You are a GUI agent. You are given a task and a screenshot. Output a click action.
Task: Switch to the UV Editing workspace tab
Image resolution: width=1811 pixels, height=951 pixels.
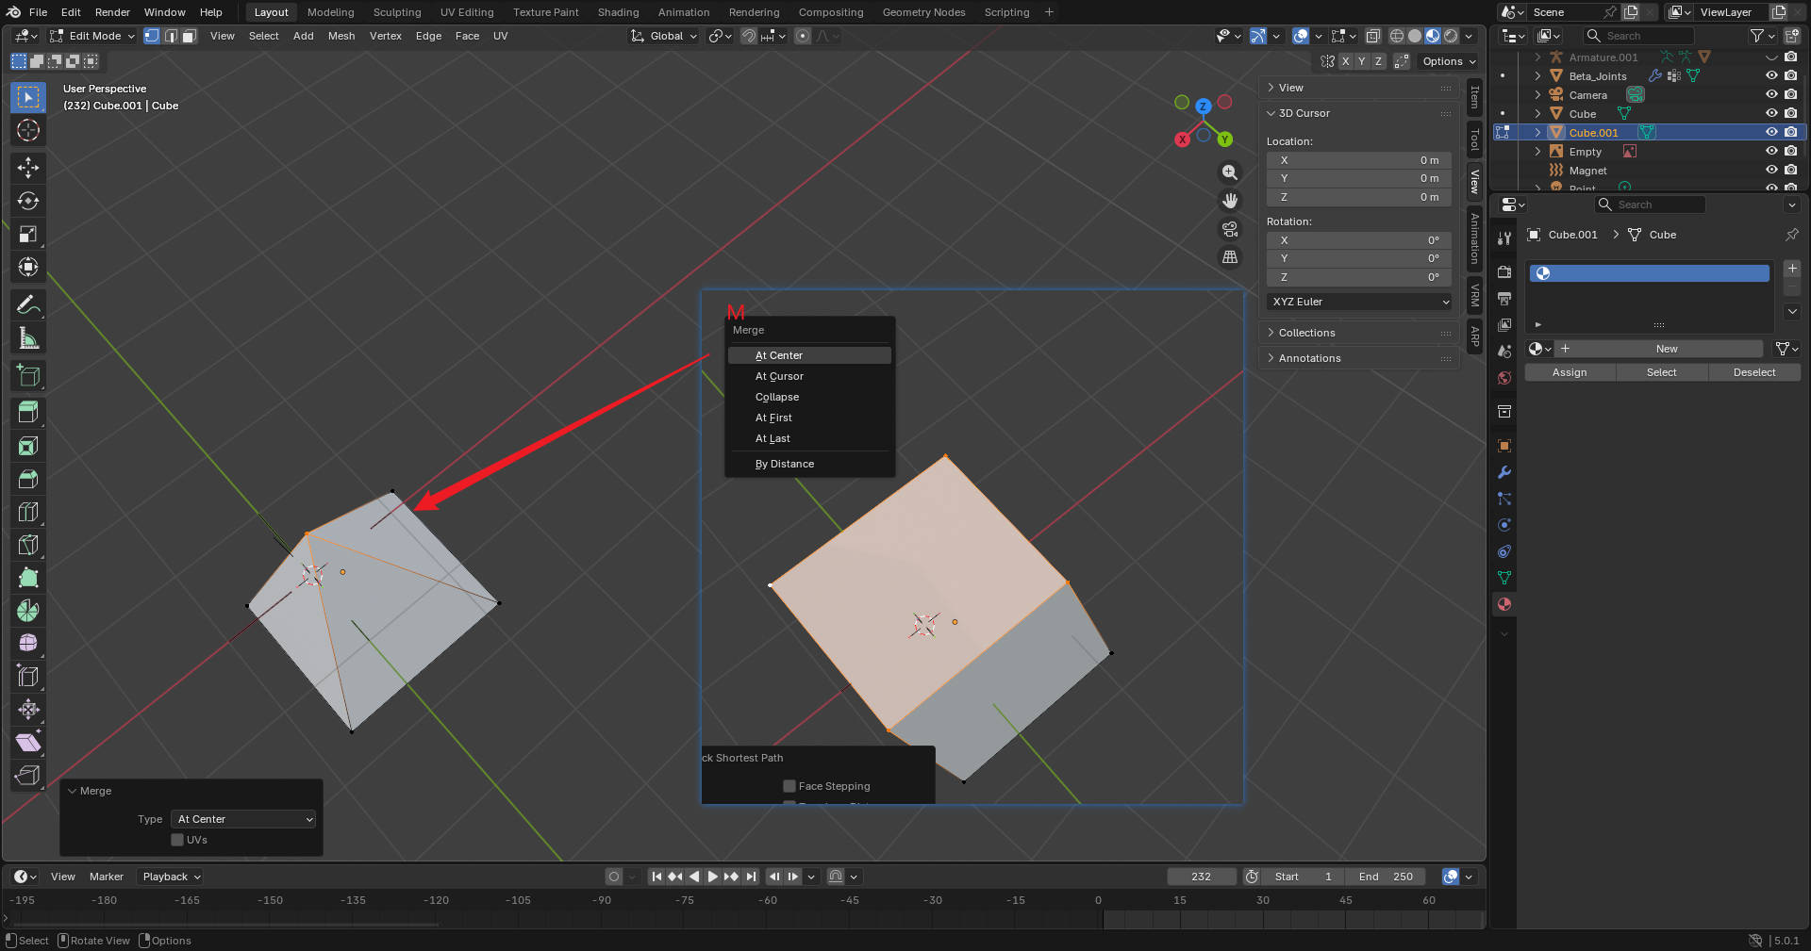click(x=467, y=12)
